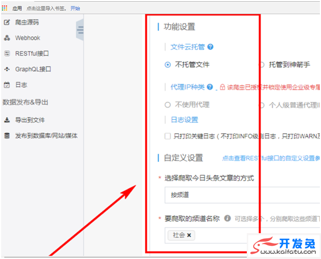Click the 爬虫源码 edit icon in sidebar
The height and width of the screenshot is (259, 321).
(7, 22)
